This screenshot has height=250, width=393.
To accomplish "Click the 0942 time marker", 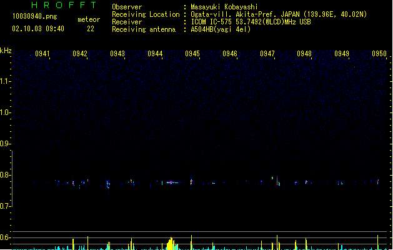I will click(x=80, y=54).
